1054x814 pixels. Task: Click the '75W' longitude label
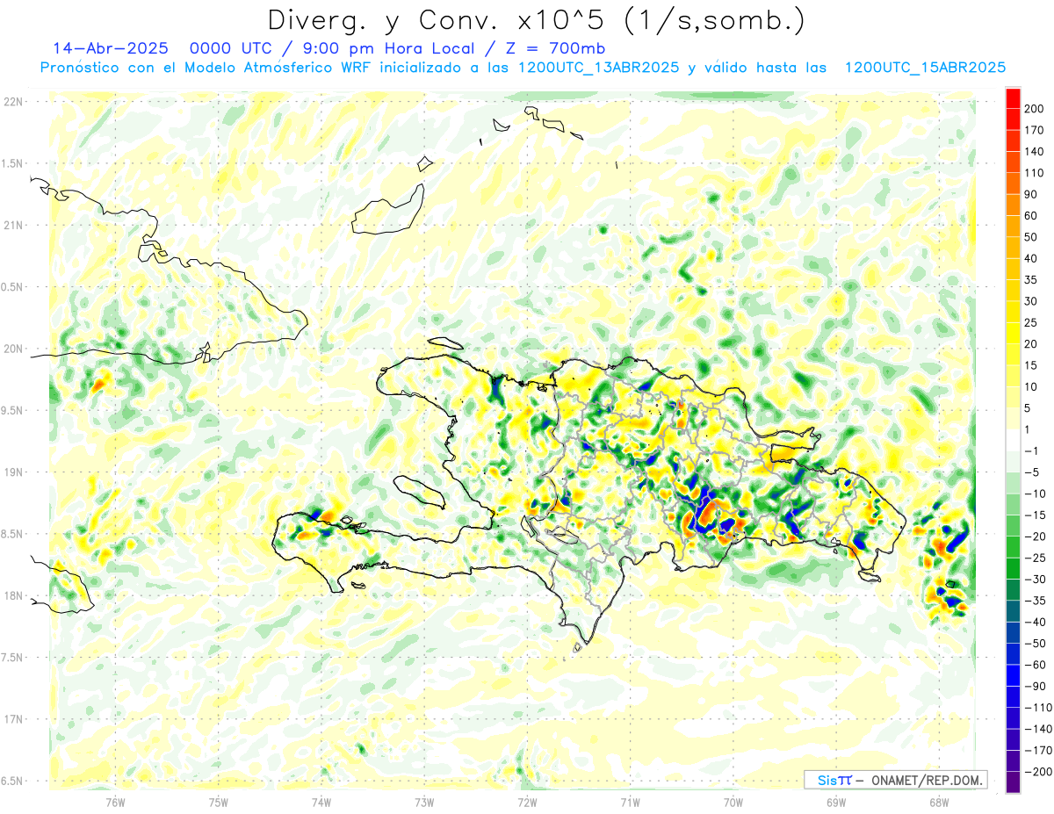coord(219,802)
